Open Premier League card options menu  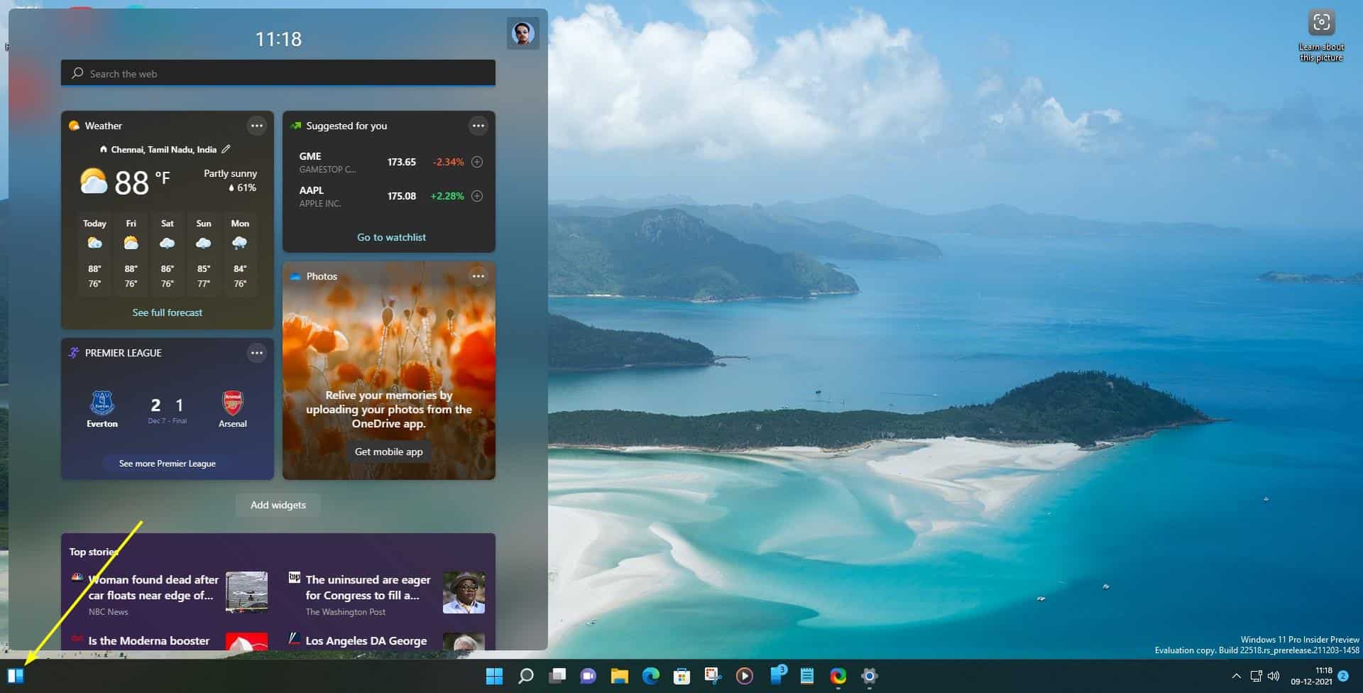tap(257, 353)
